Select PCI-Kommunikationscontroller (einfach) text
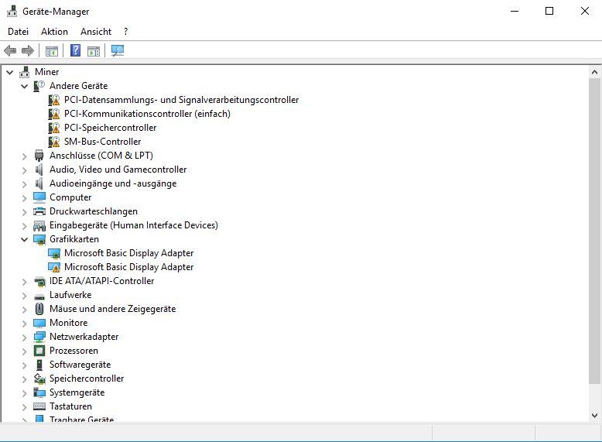602x442 pixels. (x=147, y=114)
